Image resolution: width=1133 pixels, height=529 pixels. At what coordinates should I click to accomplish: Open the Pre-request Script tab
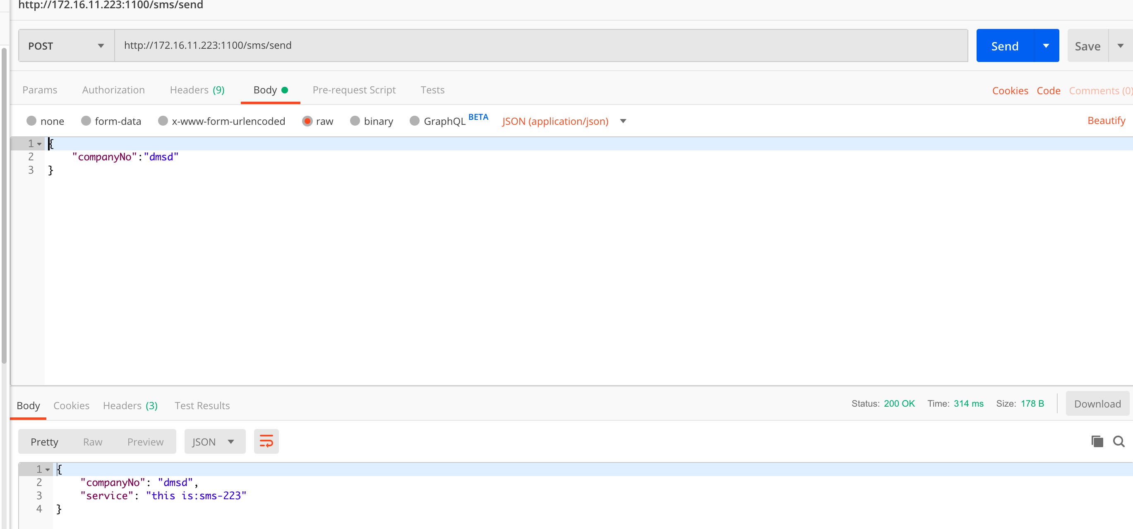[x=354, y=90]
